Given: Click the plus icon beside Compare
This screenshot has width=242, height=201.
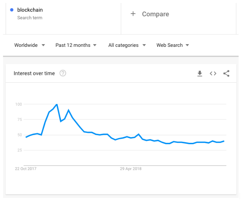Looking at the screenshot, I should [x=133, y=14].
